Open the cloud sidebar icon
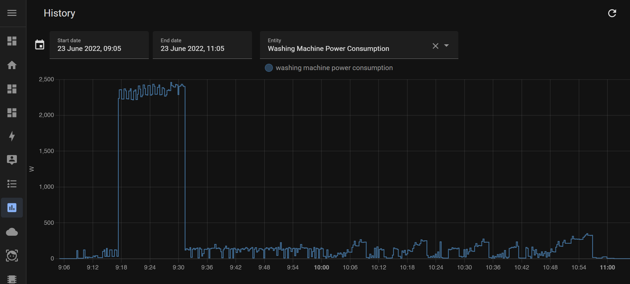The image size is (630, 284). (12, 232)
